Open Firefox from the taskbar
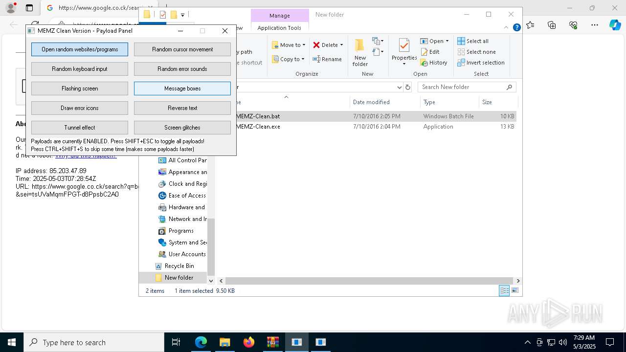This screenshot has width=626, height=352. tap(249, 342)
